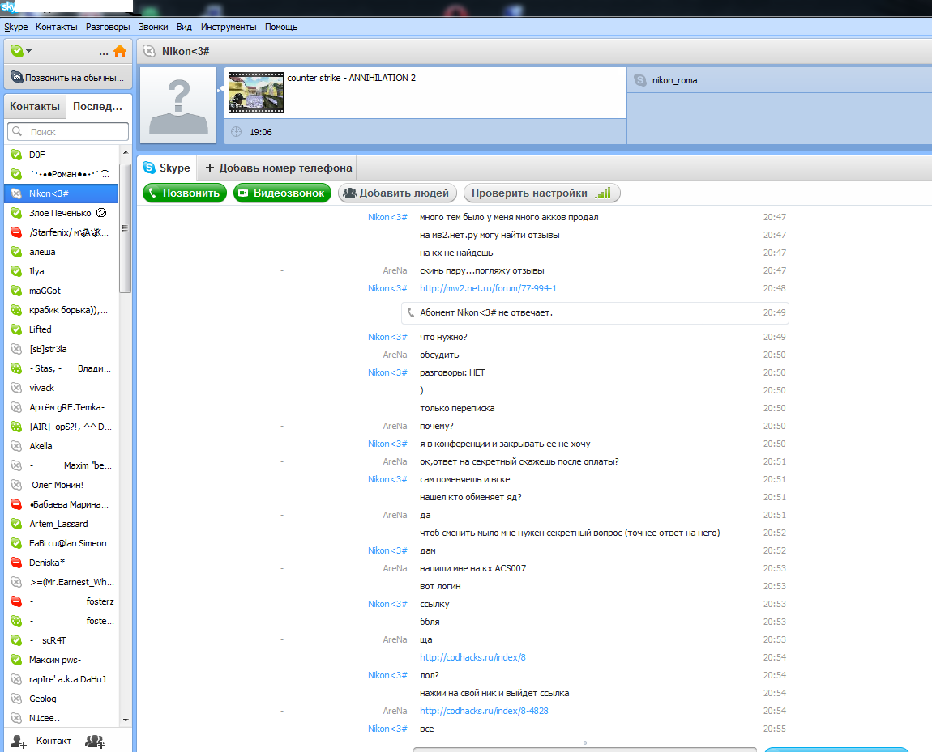Click the missed call phone icon in chat
932x752 pixels.
click(411, 312)
